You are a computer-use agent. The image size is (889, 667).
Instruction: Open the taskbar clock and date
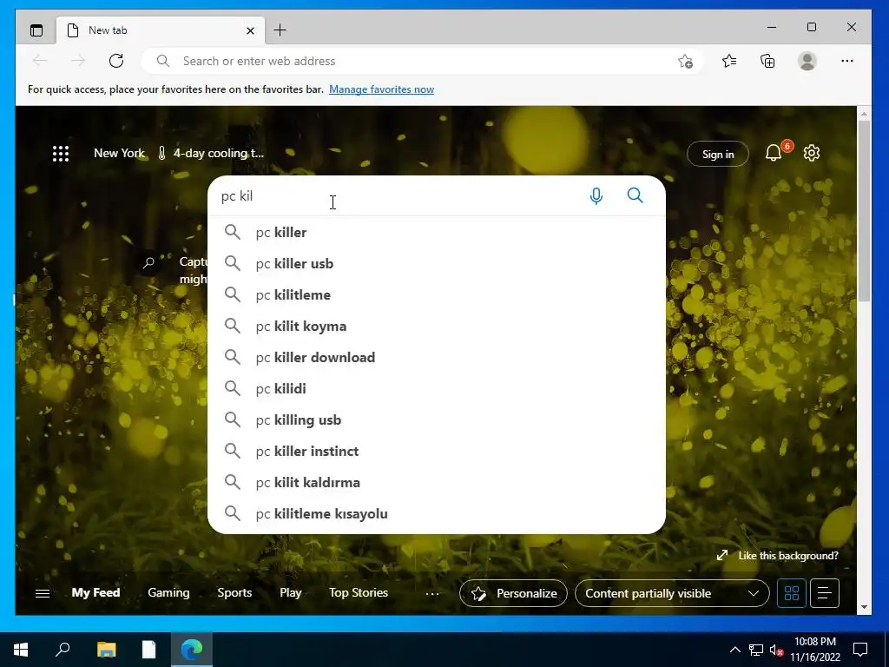pyautogui.click(x=814, y=650)
